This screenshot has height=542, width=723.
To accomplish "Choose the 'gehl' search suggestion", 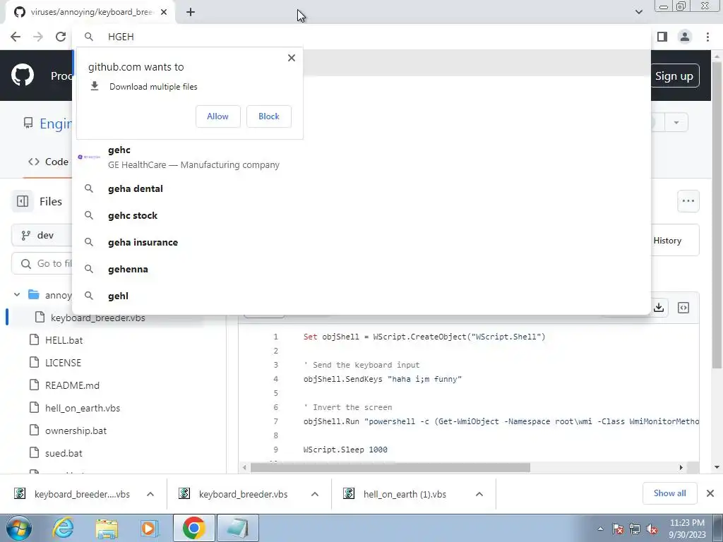I will coord(361,296).
